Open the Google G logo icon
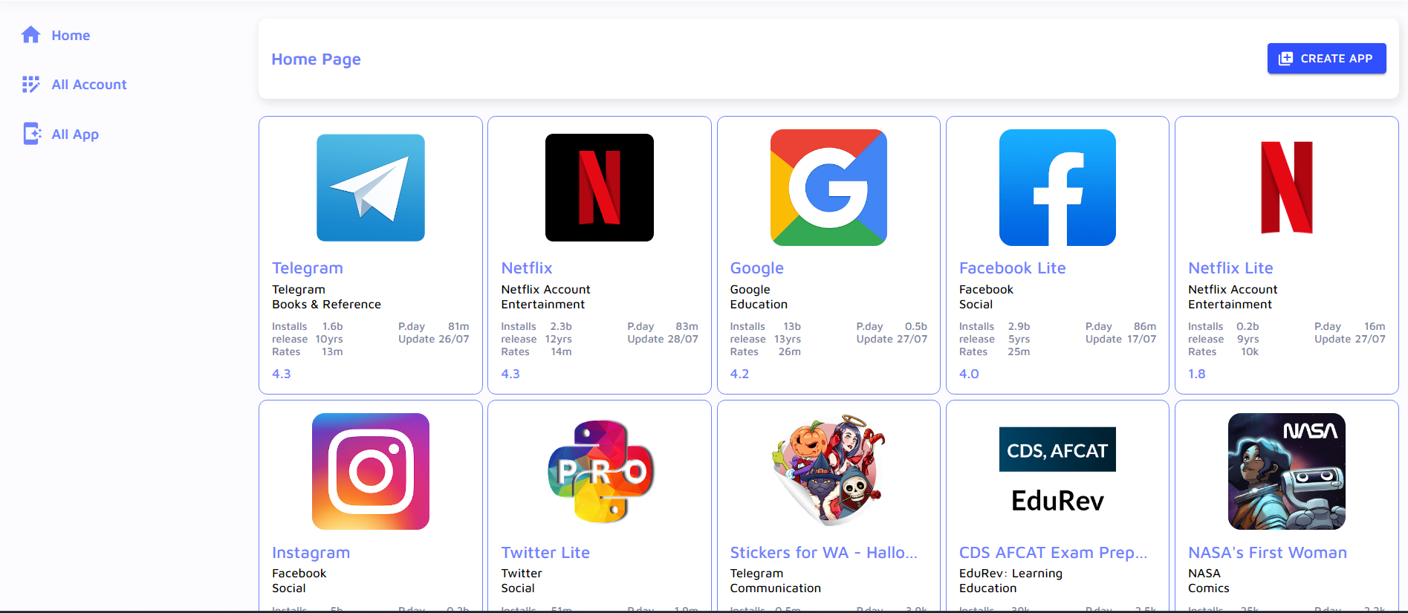Image resolution: width=1408 pixels, height=613 pixels. (x=828, y=187)
